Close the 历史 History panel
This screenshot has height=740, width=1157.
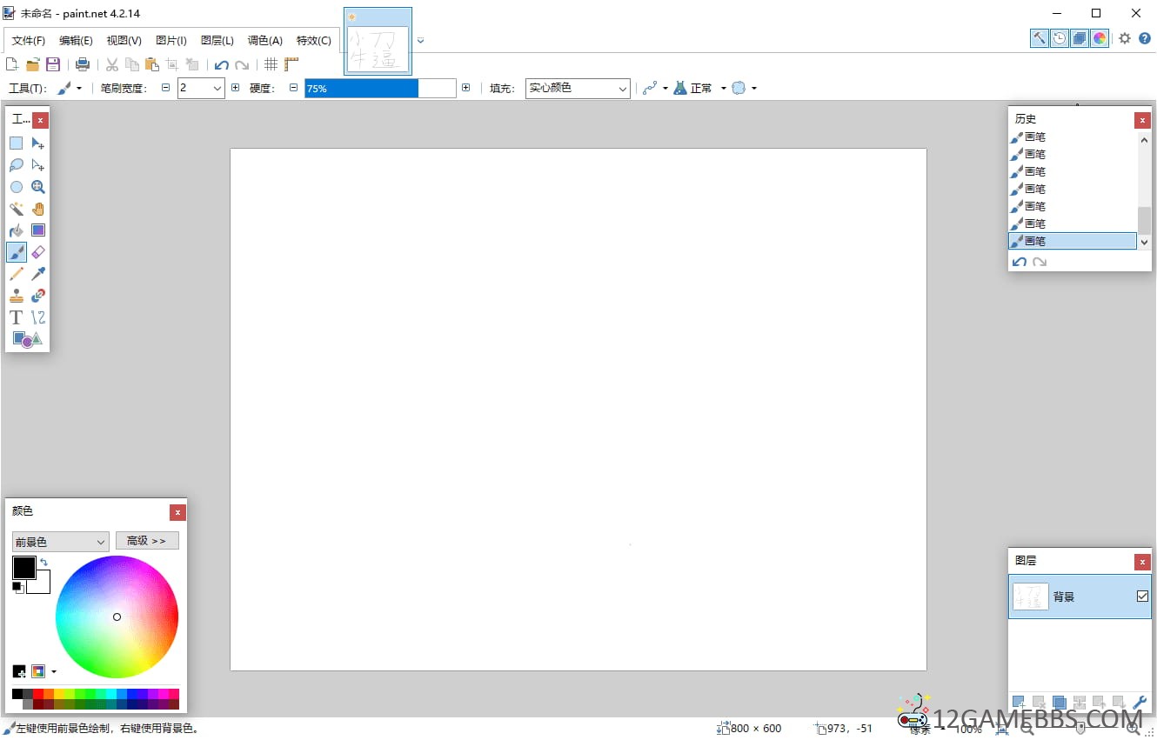click(1142, 120)
